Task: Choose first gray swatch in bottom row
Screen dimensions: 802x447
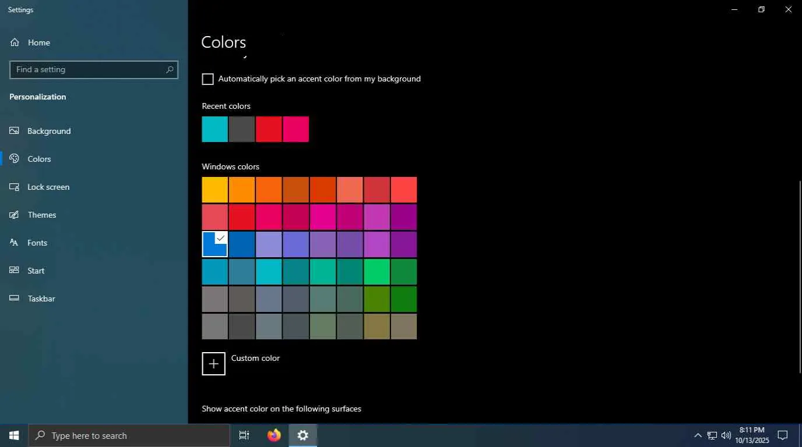Action: [215, 327]
